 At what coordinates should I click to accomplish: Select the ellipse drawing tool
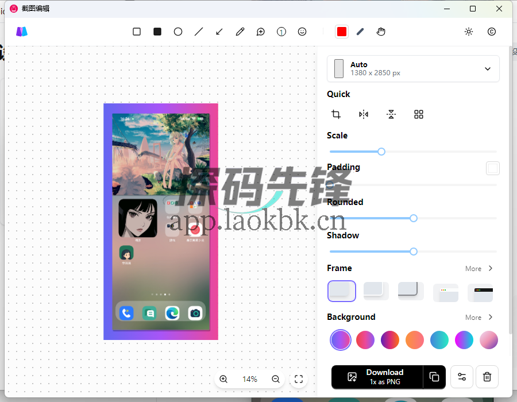pyautogui.click(x=178, y=32)
